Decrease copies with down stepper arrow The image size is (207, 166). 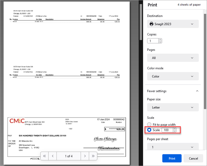160,42
